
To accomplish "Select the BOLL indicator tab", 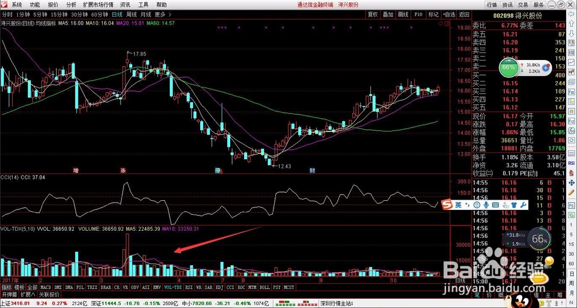I will point(264,287).
